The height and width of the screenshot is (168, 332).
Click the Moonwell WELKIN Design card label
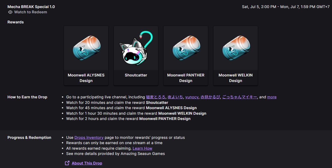click(x=236, y=78)
